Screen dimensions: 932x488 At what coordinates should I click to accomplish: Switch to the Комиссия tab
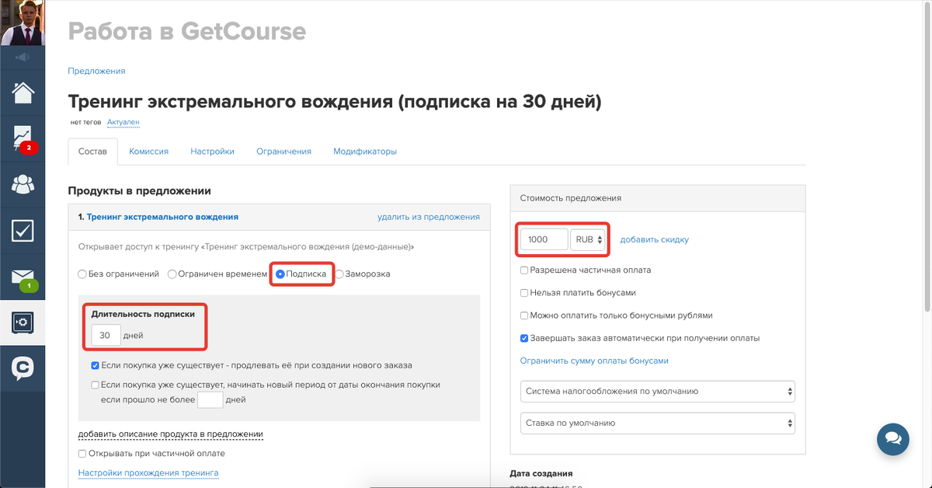tap(148, 152)
